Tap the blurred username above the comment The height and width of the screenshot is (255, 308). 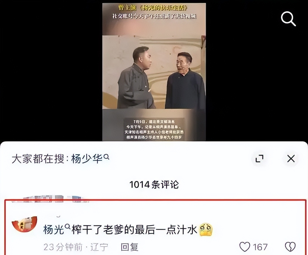(x=50, y=199)
